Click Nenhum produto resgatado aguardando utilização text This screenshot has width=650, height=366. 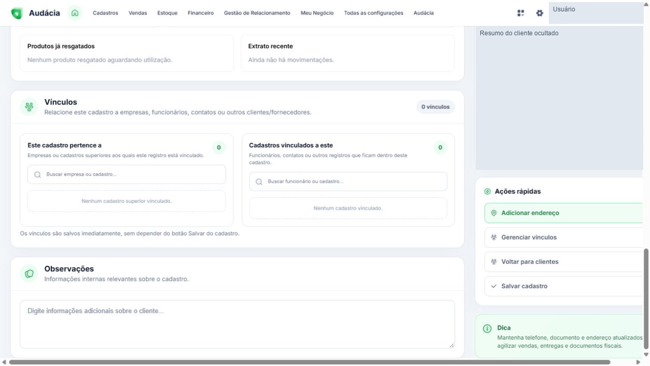coord(100,60)
